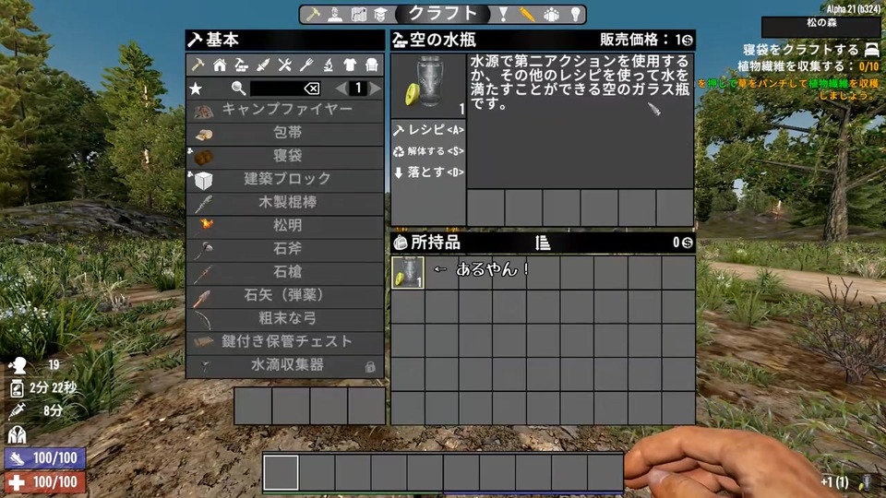Click the lock icon on 水滴収集器
Screen dimensions: 886x498
(x=370, y=367)
